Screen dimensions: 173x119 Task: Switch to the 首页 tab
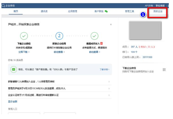(16, 11)
